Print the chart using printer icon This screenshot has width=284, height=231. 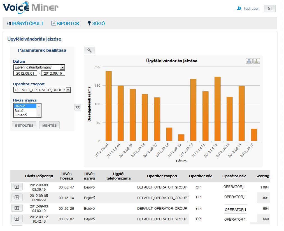coord(249,61)
